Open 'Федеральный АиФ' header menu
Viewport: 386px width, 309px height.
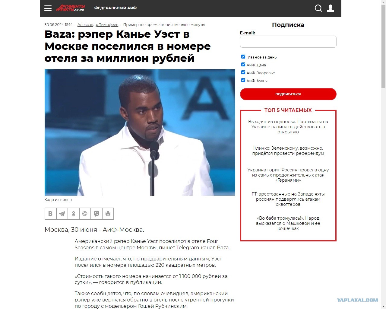click(x=115, y=8)
